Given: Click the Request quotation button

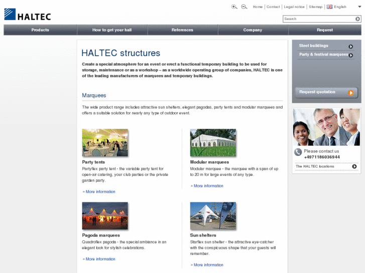Looking at the screenshot, I should click(326, 93).
